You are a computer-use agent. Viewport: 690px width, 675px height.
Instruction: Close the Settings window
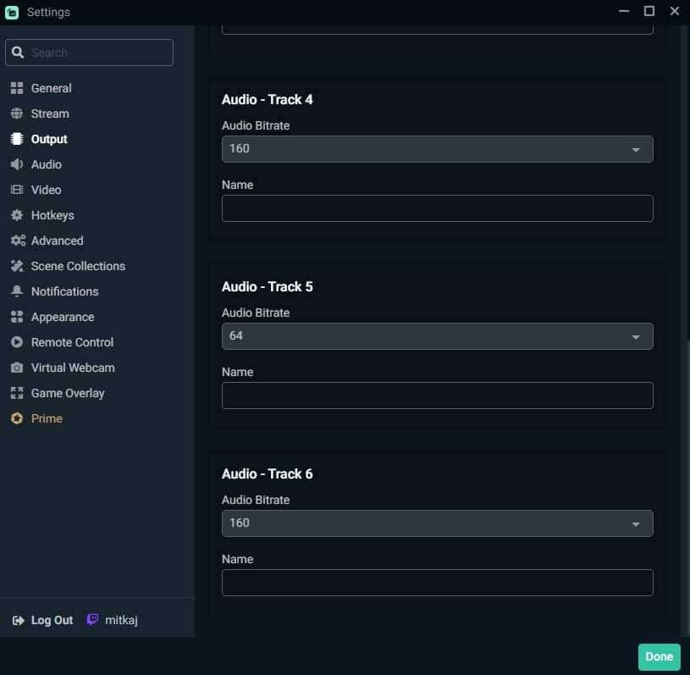674,11
